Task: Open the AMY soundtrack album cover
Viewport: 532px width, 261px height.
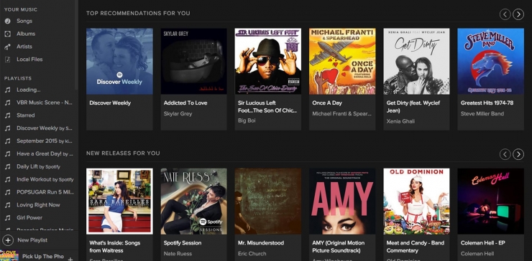Action: click(x=342, y=201)
